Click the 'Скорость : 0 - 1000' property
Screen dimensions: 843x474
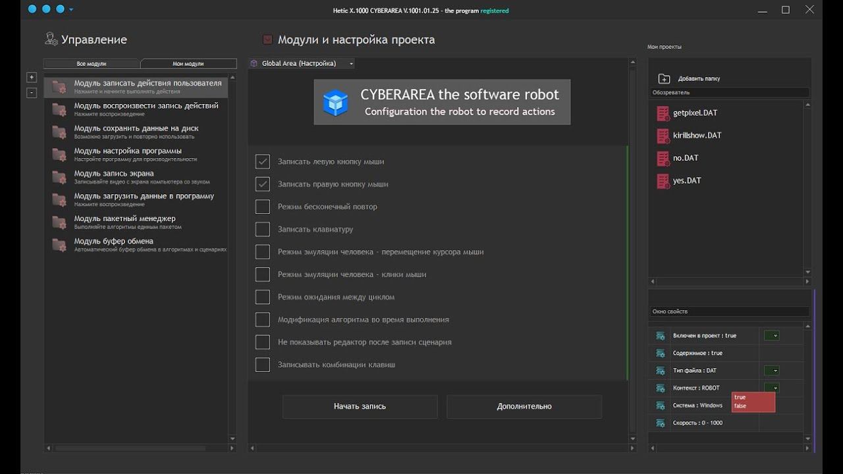click(697, 423)
